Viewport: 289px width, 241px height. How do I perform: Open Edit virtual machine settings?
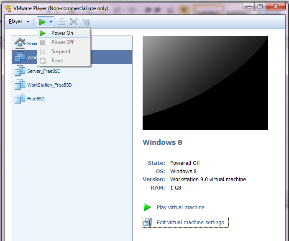click(x=186, y=222)
